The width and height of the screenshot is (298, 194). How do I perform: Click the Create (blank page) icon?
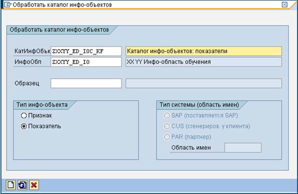pos(10,185)
